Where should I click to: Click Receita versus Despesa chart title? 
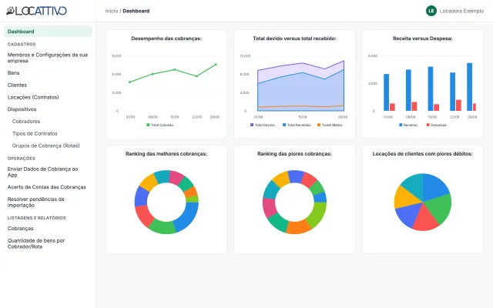(423, 38)
